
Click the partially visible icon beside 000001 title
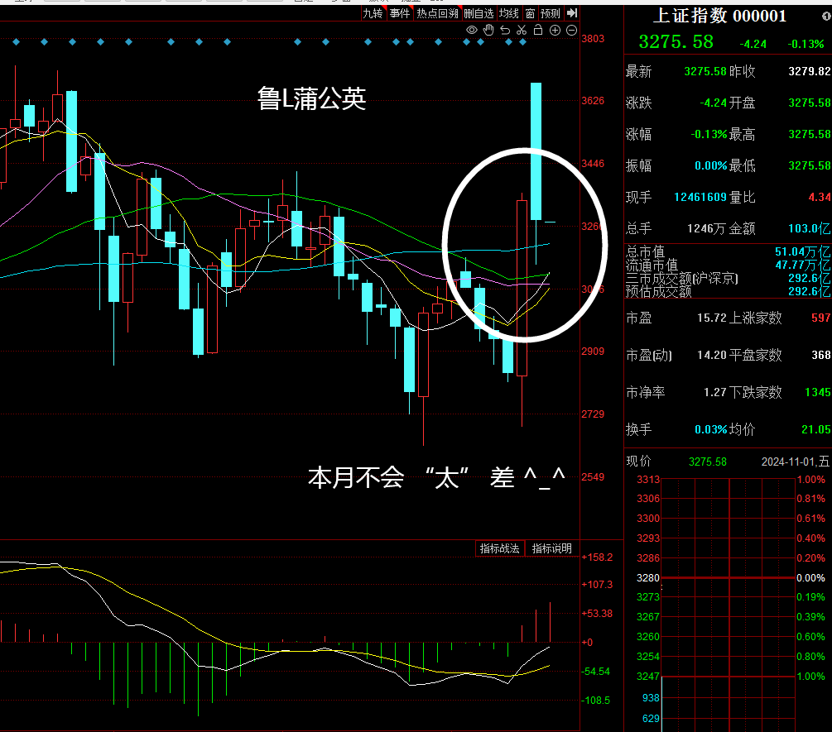point(827,17)
